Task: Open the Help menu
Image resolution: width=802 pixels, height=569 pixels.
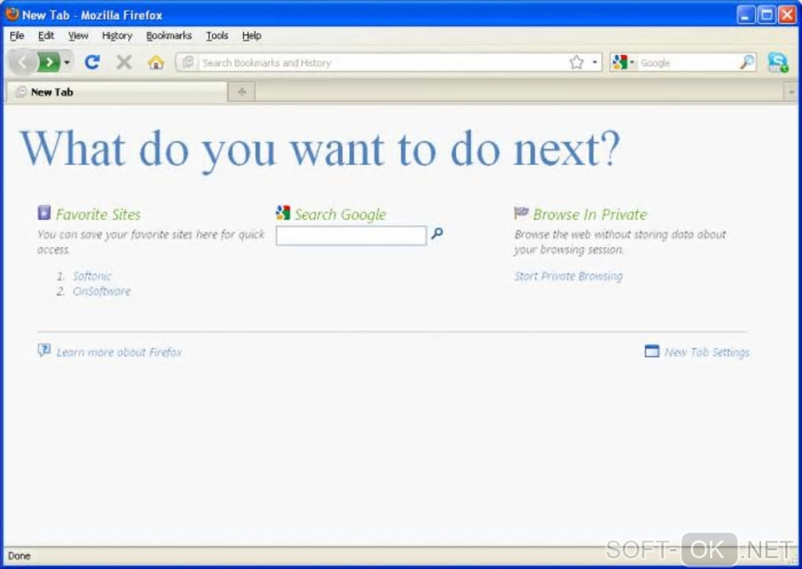Action: coord(252,35)
